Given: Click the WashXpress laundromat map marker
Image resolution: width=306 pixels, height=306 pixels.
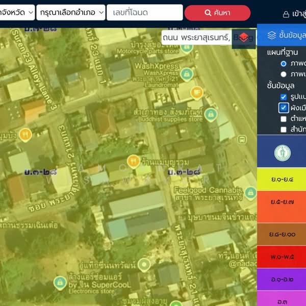Looking at the screenshot, I should pos(187,73).
